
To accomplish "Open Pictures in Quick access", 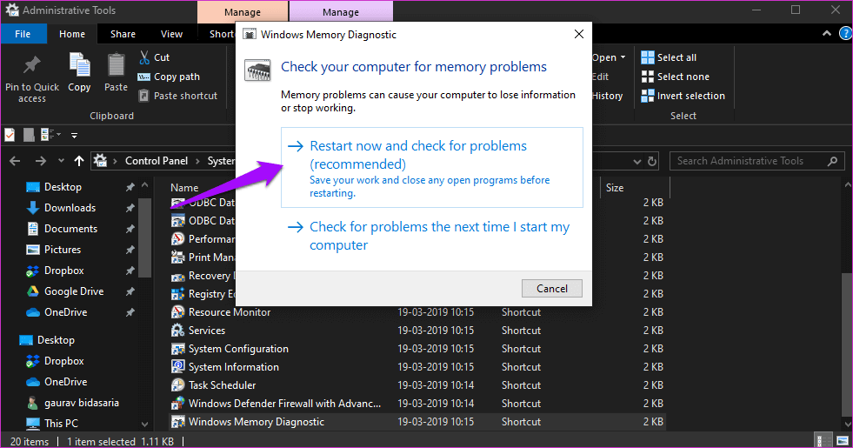I will 63,250.
